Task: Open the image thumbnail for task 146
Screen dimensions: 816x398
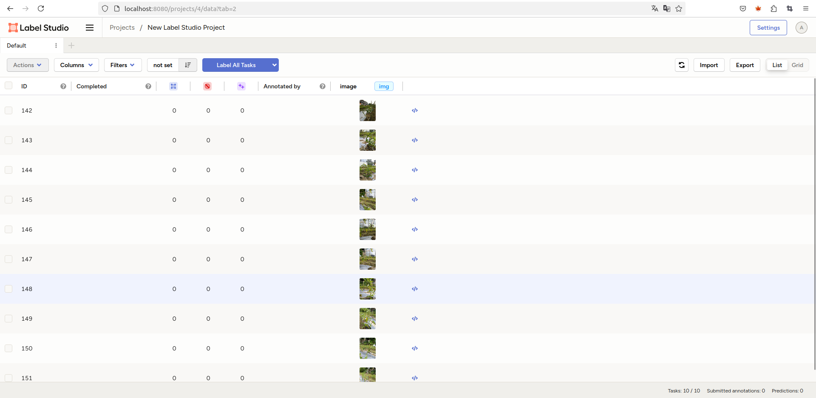Action: point(368,229)
